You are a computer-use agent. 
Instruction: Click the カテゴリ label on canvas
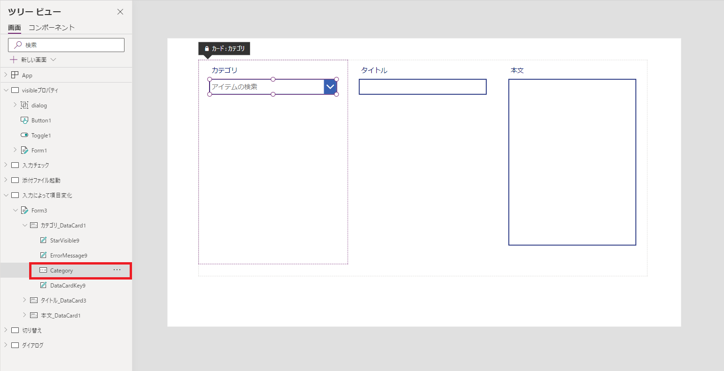[x=225, y=70]
